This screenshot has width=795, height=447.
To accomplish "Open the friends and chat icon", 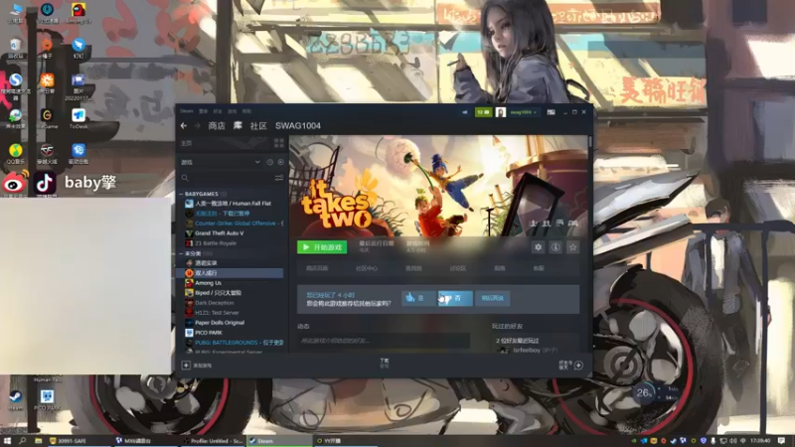I will [578, 365].
